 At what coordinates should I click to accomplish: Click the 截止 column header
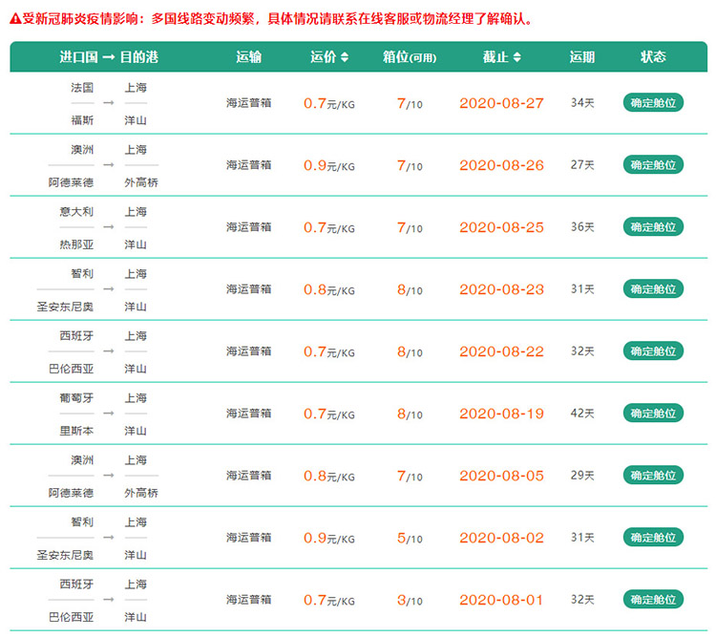click(495, 57)
